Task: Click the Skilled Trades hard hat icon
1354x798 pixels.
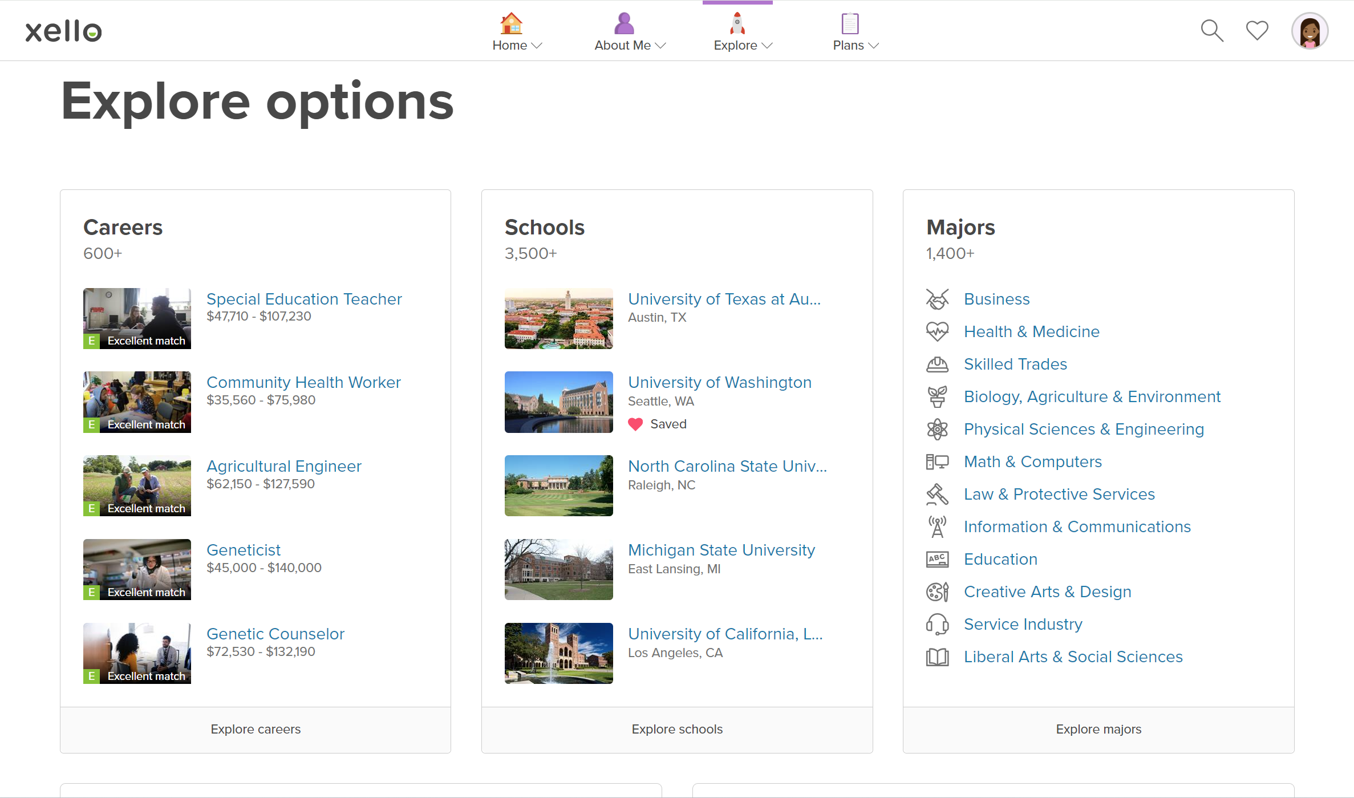Action: [937, 364]
